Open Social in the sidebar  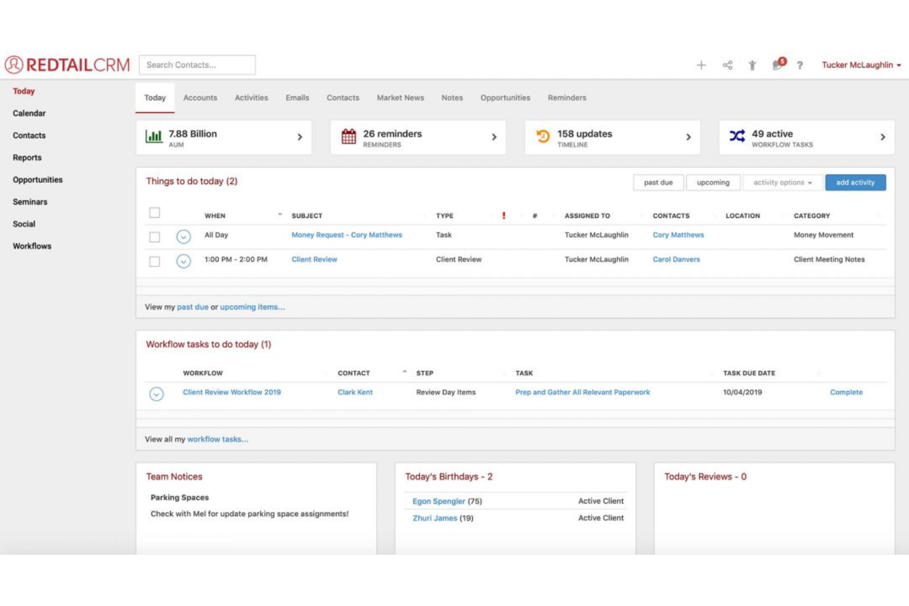click(x=24, y=223)
